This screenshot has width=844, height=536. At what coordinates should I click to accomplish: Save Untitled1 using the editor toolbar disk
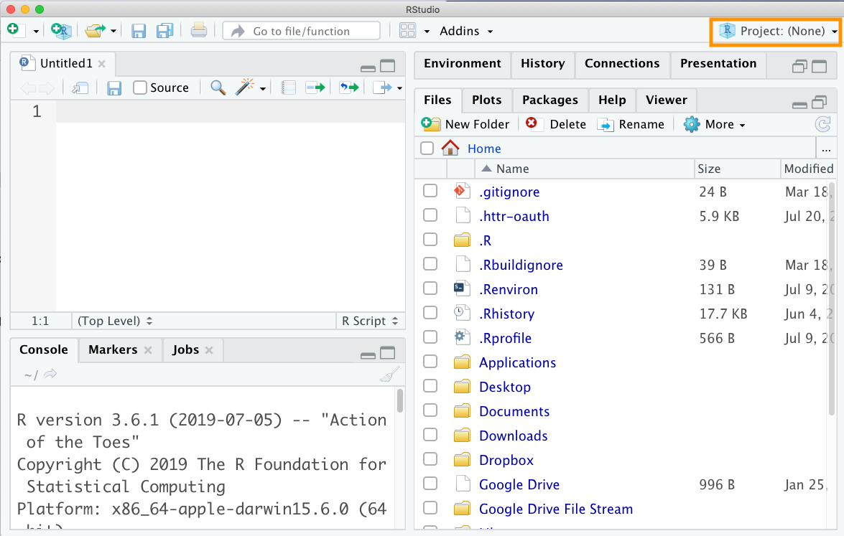coord(114,88)
